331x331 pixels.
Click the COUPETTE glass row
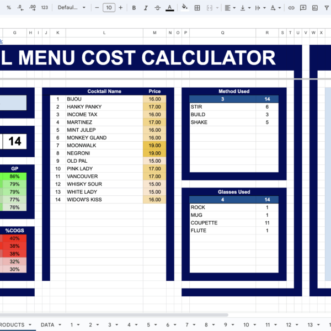point(234,223)
